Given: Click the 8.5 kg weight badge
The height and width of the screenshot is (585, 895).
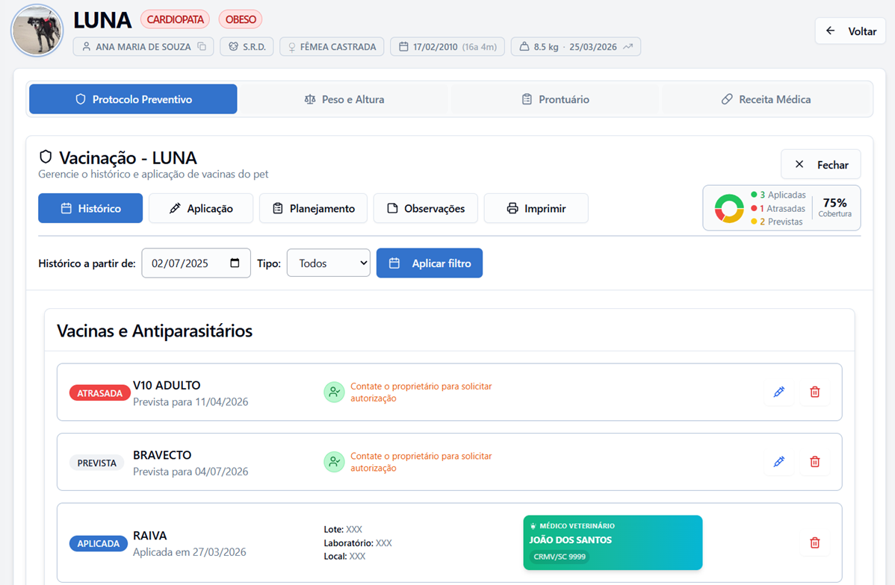Looking at the screenshot, I should click(x=575, y=47).
